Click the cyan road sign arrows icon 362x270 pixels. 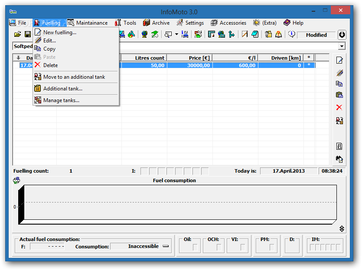[232, 35]
